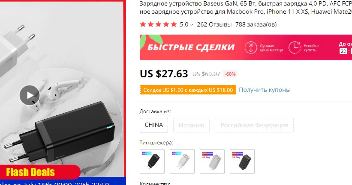Click the 788 заказа(ов) orders text

click(256, 24)
